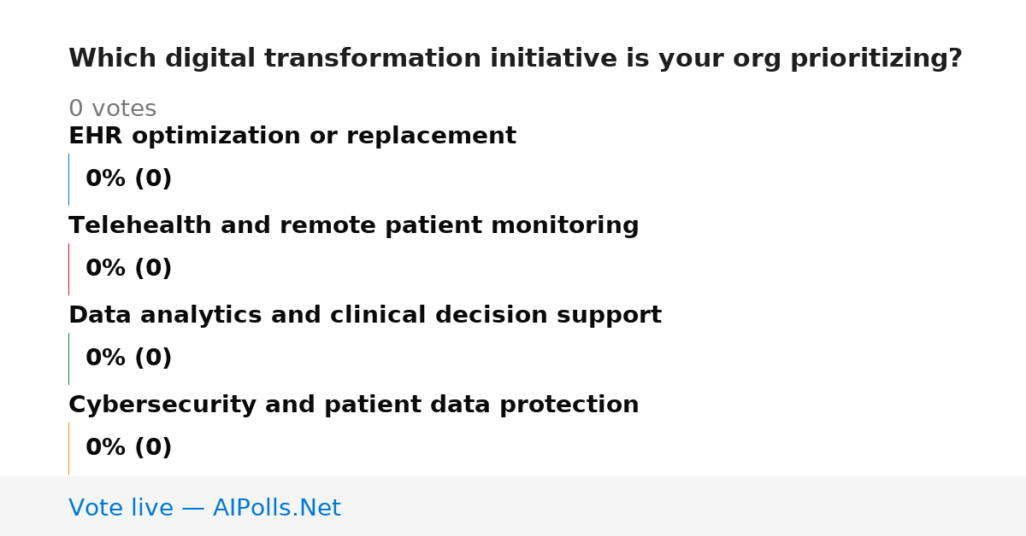This screenshot has width=1026, height=536.
Task: Click the 0 votes counter
Action: pyautogui.click(x=113, y=109)
